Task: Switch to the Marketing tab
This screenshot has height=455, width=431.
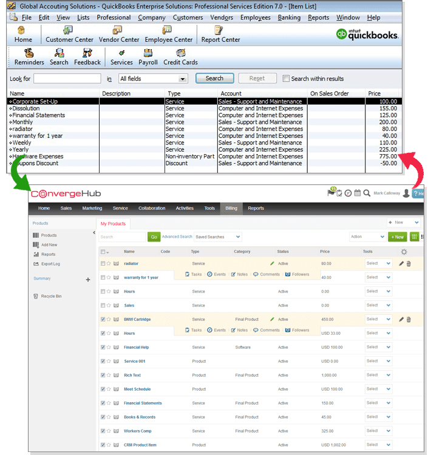Action: coord(92,208)
